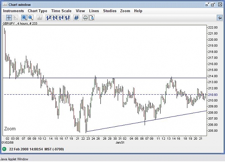
Task: Toggle the chart grid hash icon
Action: (76, 18)
